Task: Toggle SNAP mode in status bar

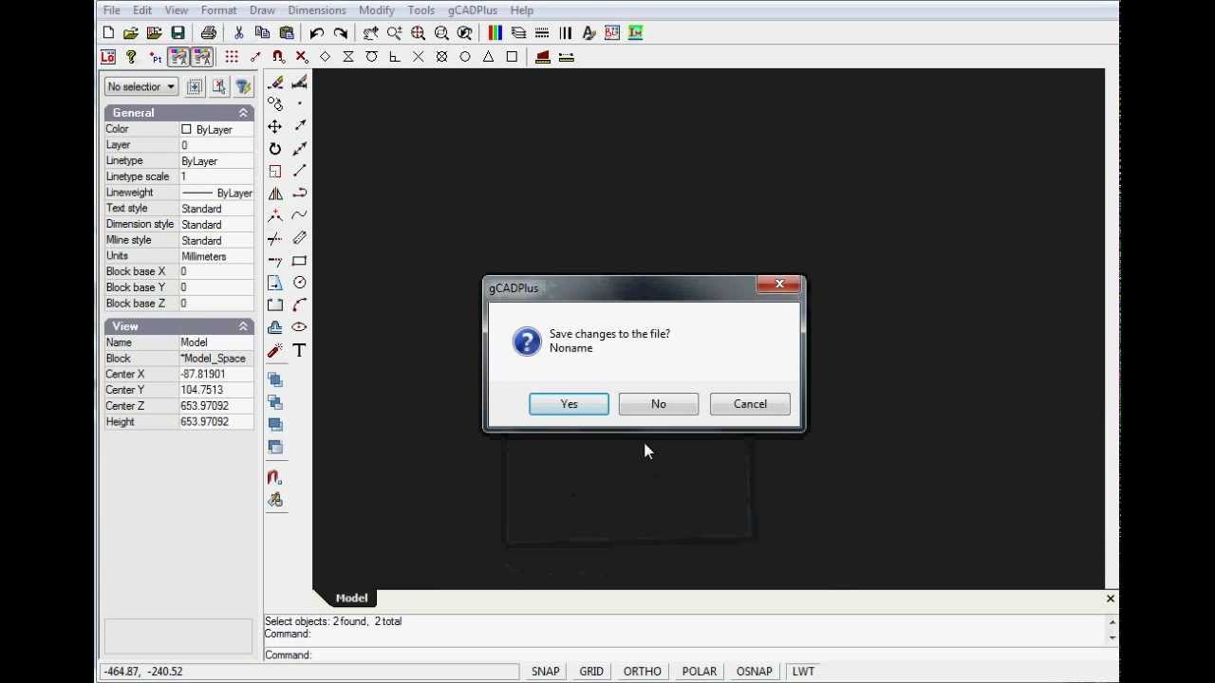Action: (545, 671)
